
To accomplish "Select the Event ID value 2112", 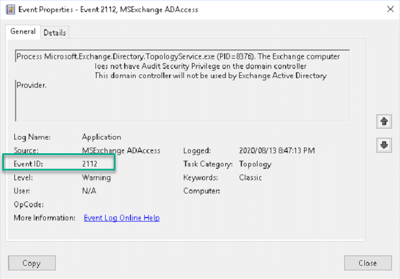I will coord(90,164).
